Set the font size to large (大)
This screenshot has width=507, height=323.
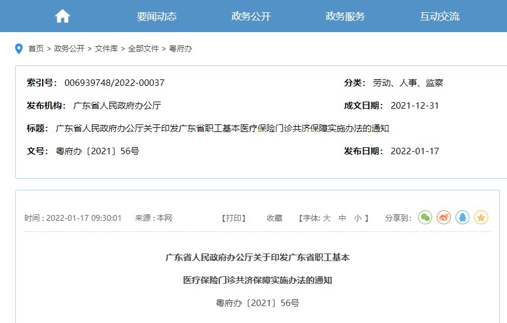tap(327, 218)
